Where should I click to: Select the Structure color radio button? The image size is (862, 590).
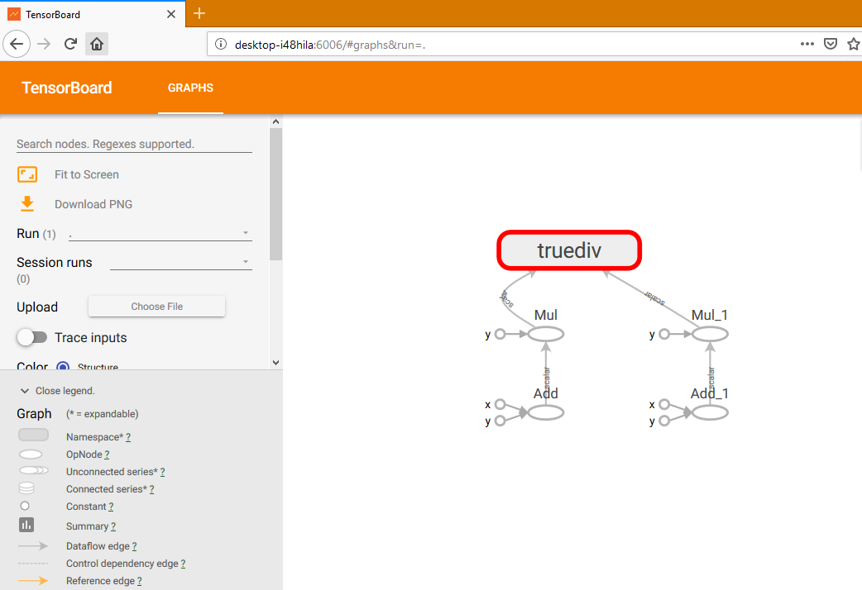tap(63, 366)
